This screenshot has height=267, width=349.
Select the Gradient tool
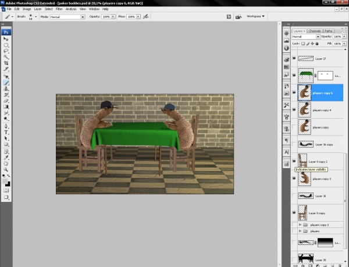[6, 107]
